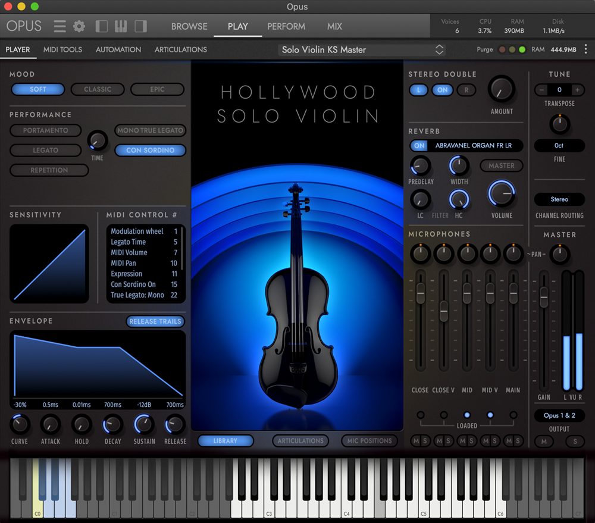Open the Solo Violin KS Master instrument dropdown

[x=362, y=50]
